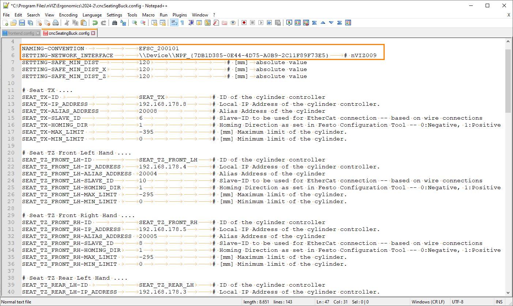Click the Zoom In magnifier icon

click(135, 23)
